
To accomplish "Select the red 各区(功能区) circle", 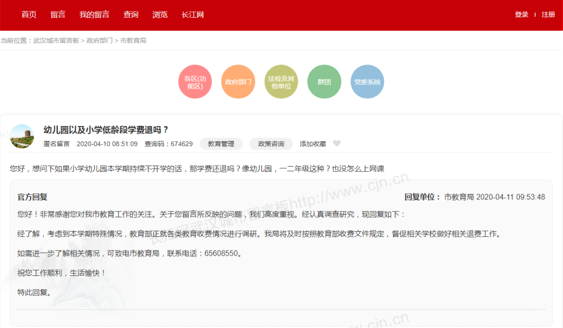I will [x=195, y=82].
